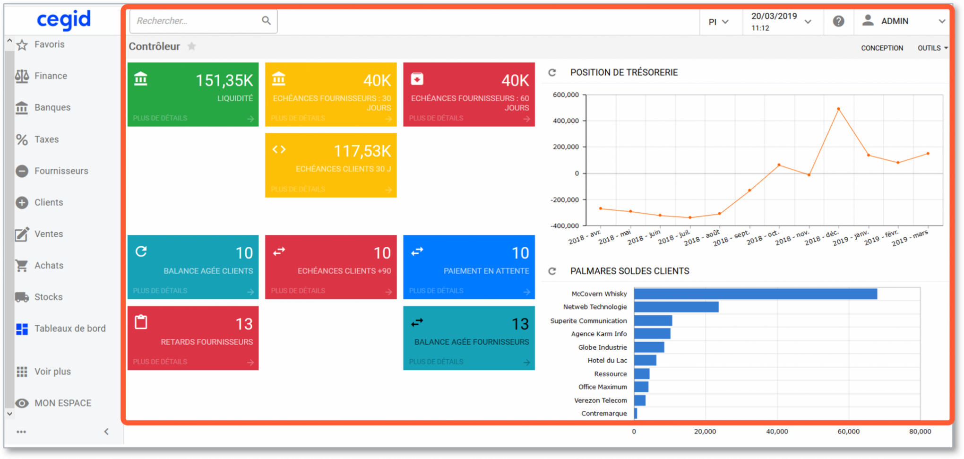Open the Stocks truck icon

pyautogui.click(x=22, y=297)
